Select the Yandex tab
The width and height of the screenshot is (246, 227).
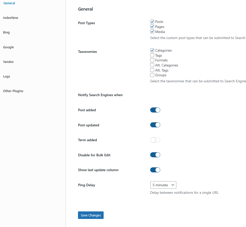(8, 62)
